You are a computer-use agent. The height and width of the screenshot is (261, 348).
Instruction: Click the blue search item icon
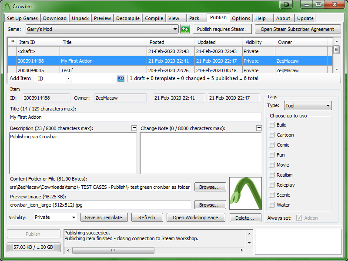pos(121,78)
